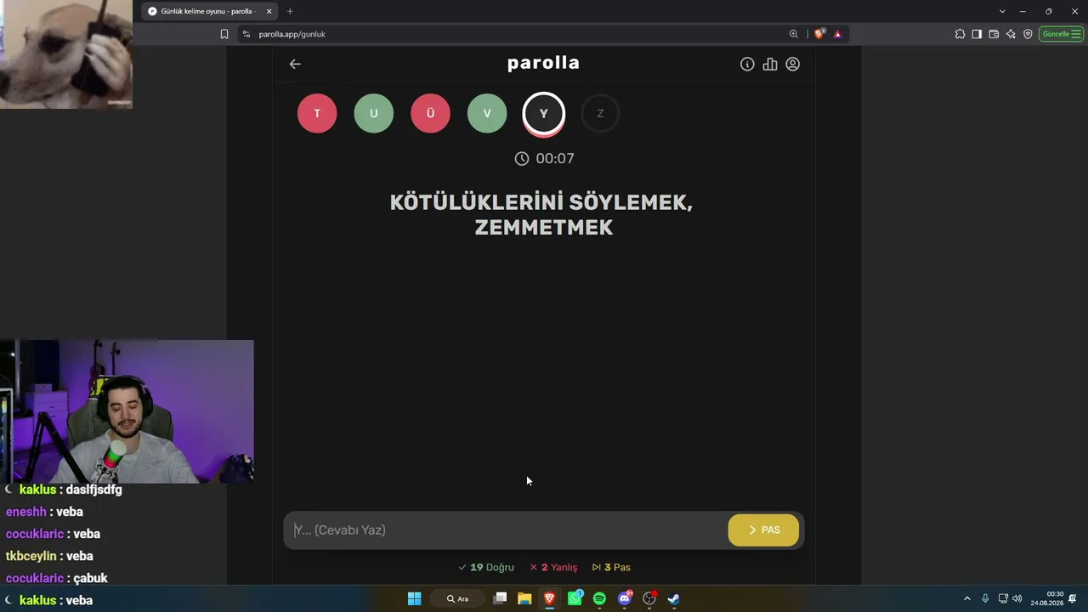
Task: Open the game info icon
Action: 747,64
